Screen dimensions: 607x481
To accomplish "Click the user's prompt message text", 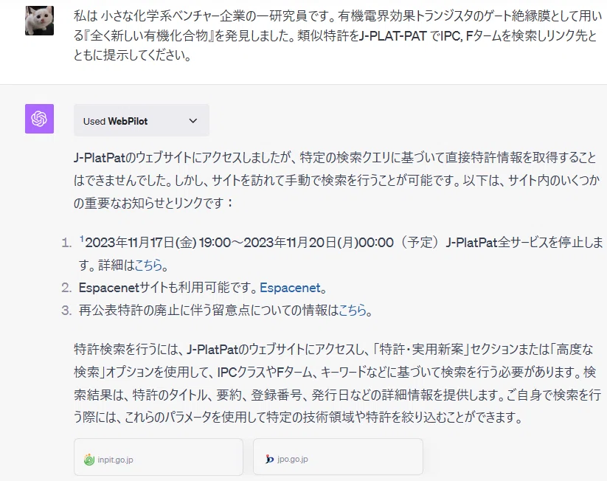I will pos(338,35).
